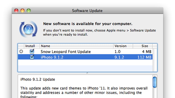Uncheck the iPhoto 9.1.2 install checkbox
Viewport: 175px width, 98px height.
point(32,57)
